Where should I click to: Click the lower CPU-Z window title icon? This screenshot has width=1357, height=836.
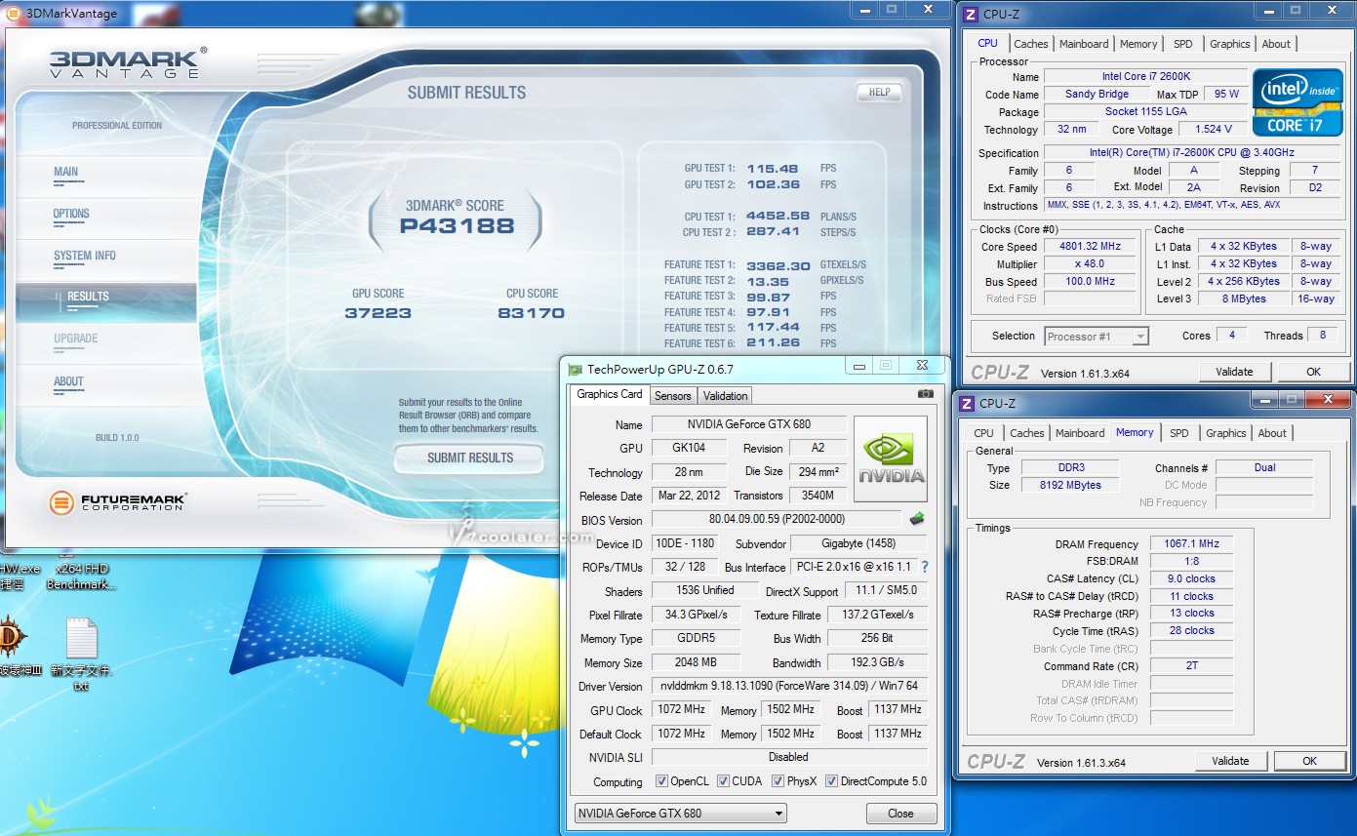(967, 403)
